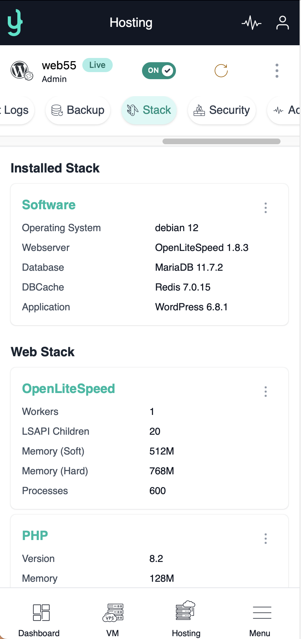The height and width of the screenshot is (639, 301).
Task: Open the user profile icon
Action: (283, 23)
